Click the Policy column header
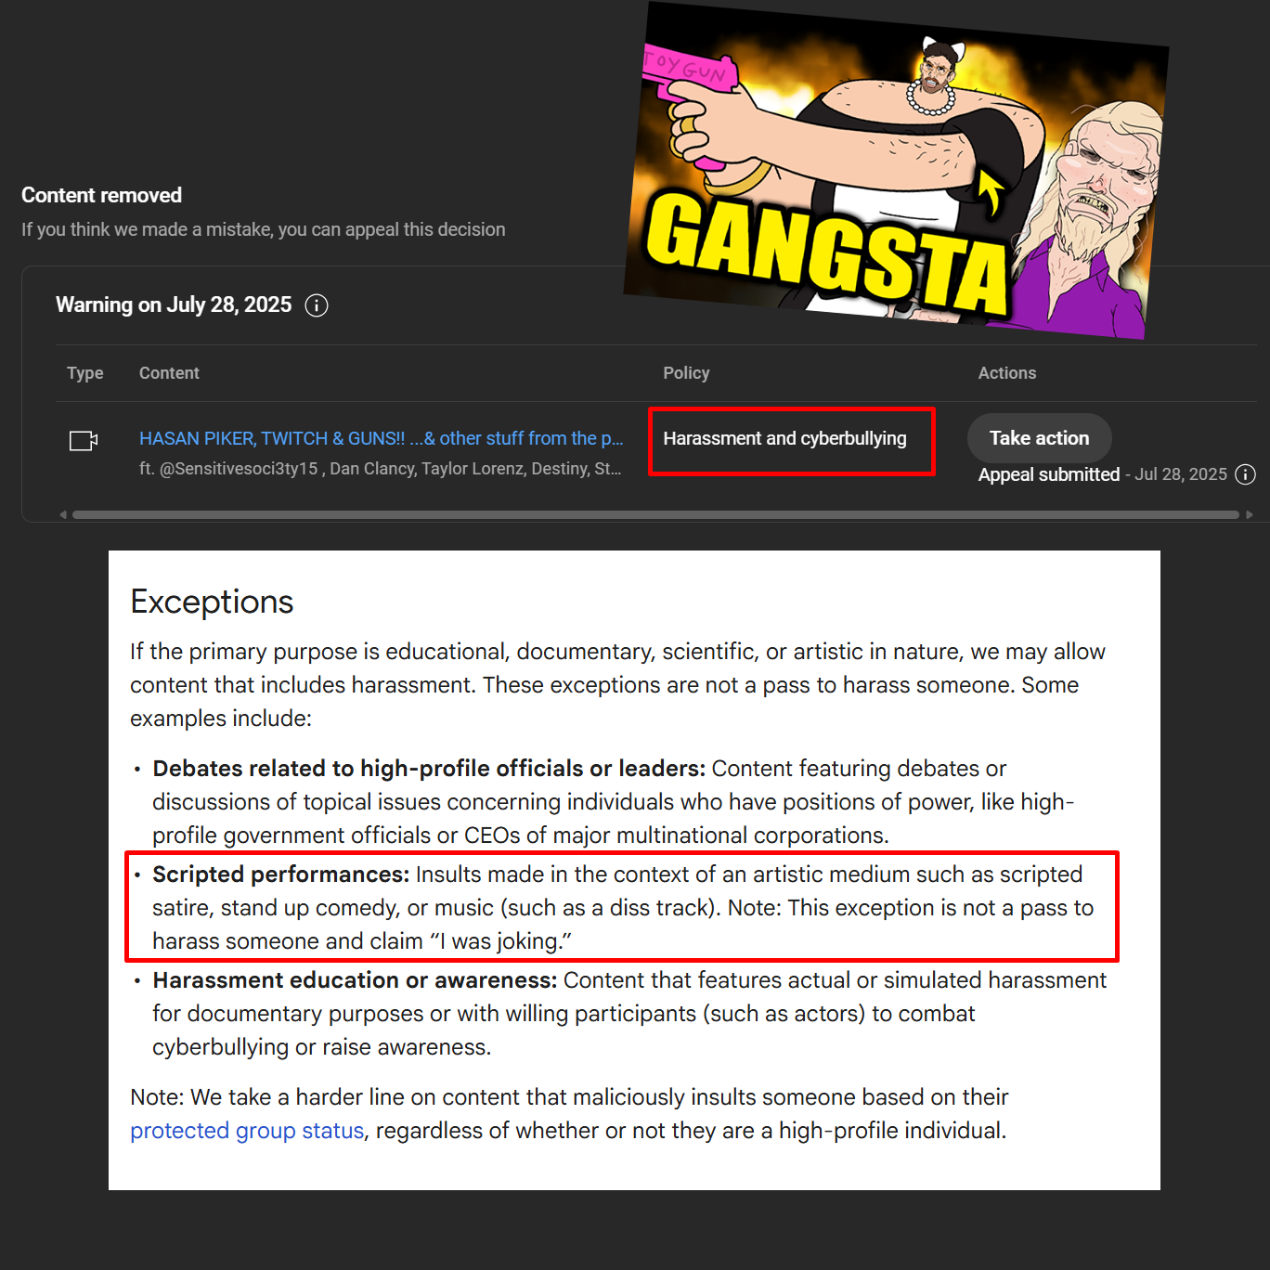 [x=686, y=373]
